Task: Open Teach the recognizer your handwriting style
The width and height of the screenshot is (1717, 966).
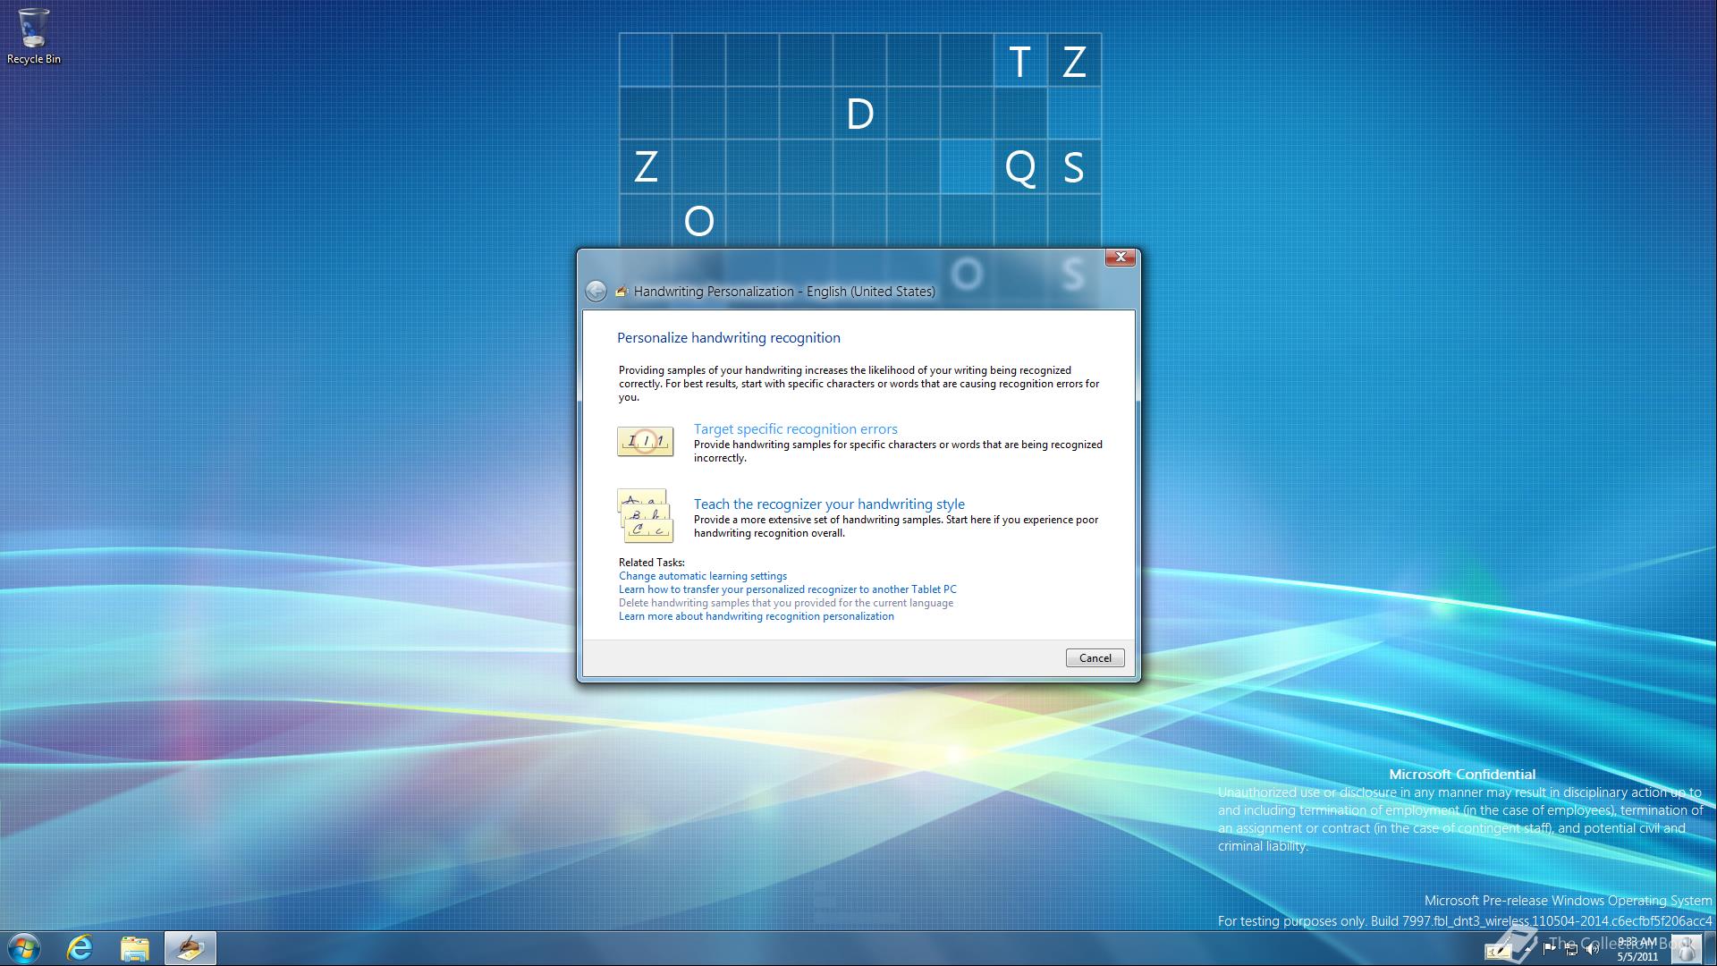Action: point(829,504)
